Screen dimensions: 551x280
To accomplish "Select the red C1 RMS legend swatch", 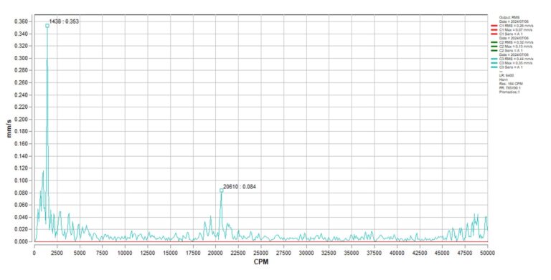I will (494, 26).
